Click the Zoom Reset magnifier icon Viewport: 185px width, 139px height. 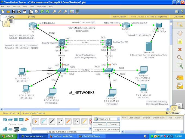pyautogui.click(x=60, y=11)
